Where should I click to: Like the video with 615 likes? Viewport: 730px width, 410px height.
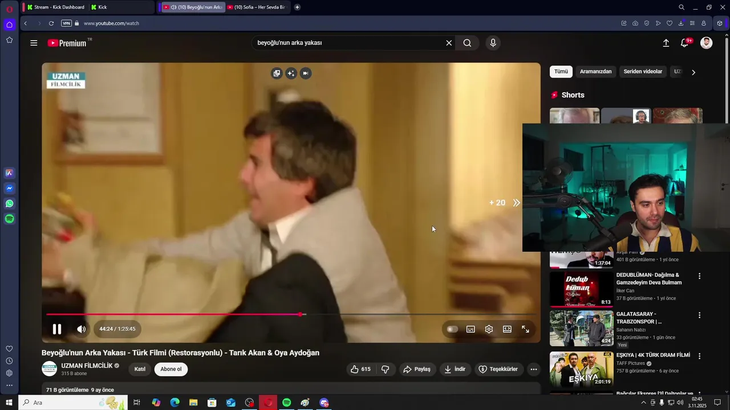pos(360,369)
